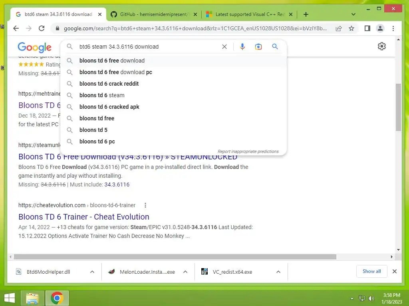Screen dimensions: 409x306
Task: Expand VC_redist.x64.exe download options
Action: [x=278, y=272]
